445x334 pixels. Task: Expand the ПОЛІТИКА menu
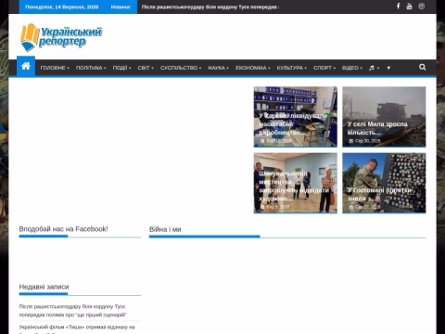(91, 68)
